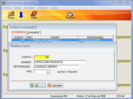Click the red Cancelar button

(x=55, y=85)
